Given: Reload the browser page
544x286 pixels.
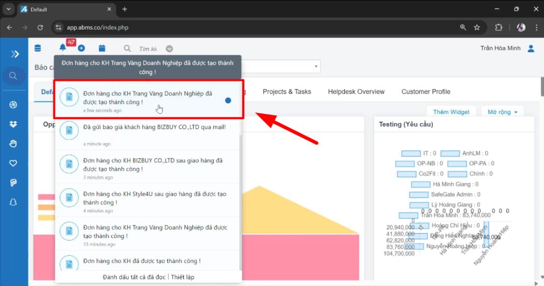Looking at the screenshot, I should pyautogui.click(x=40, y=27).
